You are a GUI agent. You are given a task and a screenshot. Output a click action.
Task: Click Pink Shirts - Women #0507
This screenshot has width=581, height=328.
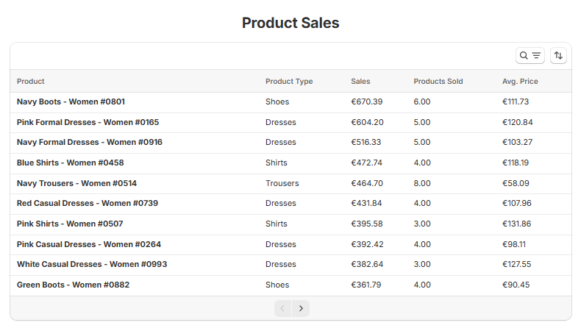click(x=70, y=224)
